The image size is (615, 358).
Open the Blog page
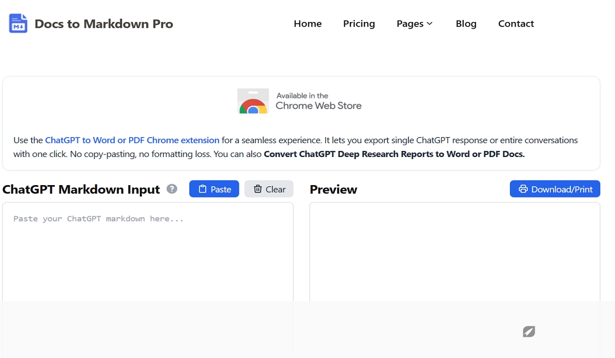point(466,24)
